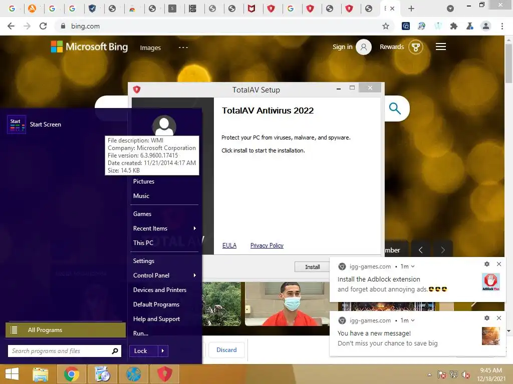513x384 pixels.
Task: Open Bing Images link
Action: [150, 47]
